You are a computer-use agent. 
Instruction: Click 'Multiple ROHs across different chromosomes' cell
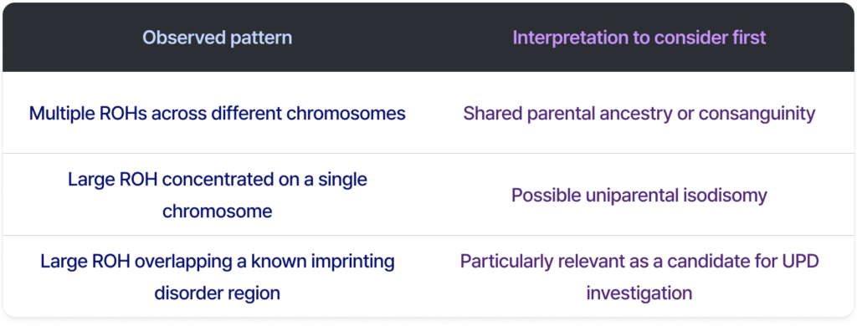[217, 114]
